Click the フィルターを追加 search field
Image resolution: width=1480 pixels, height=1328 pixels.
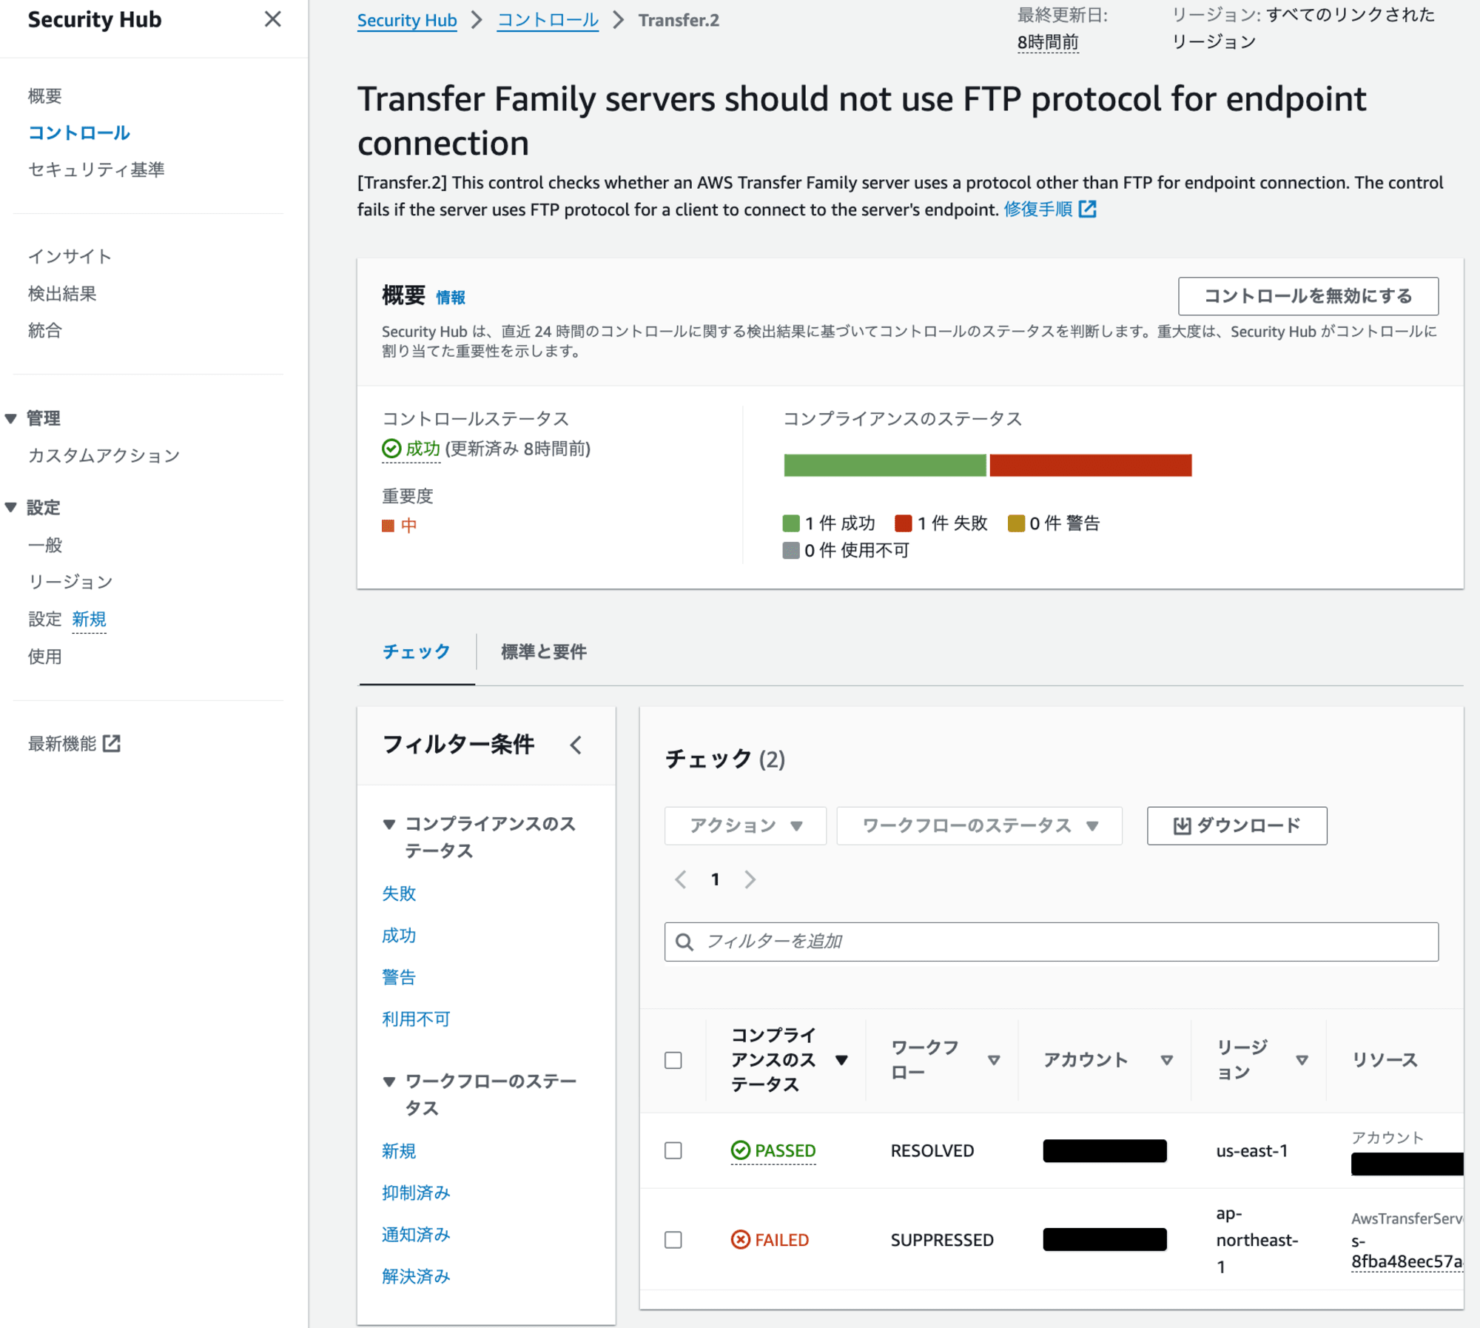tap(1051, 942)
